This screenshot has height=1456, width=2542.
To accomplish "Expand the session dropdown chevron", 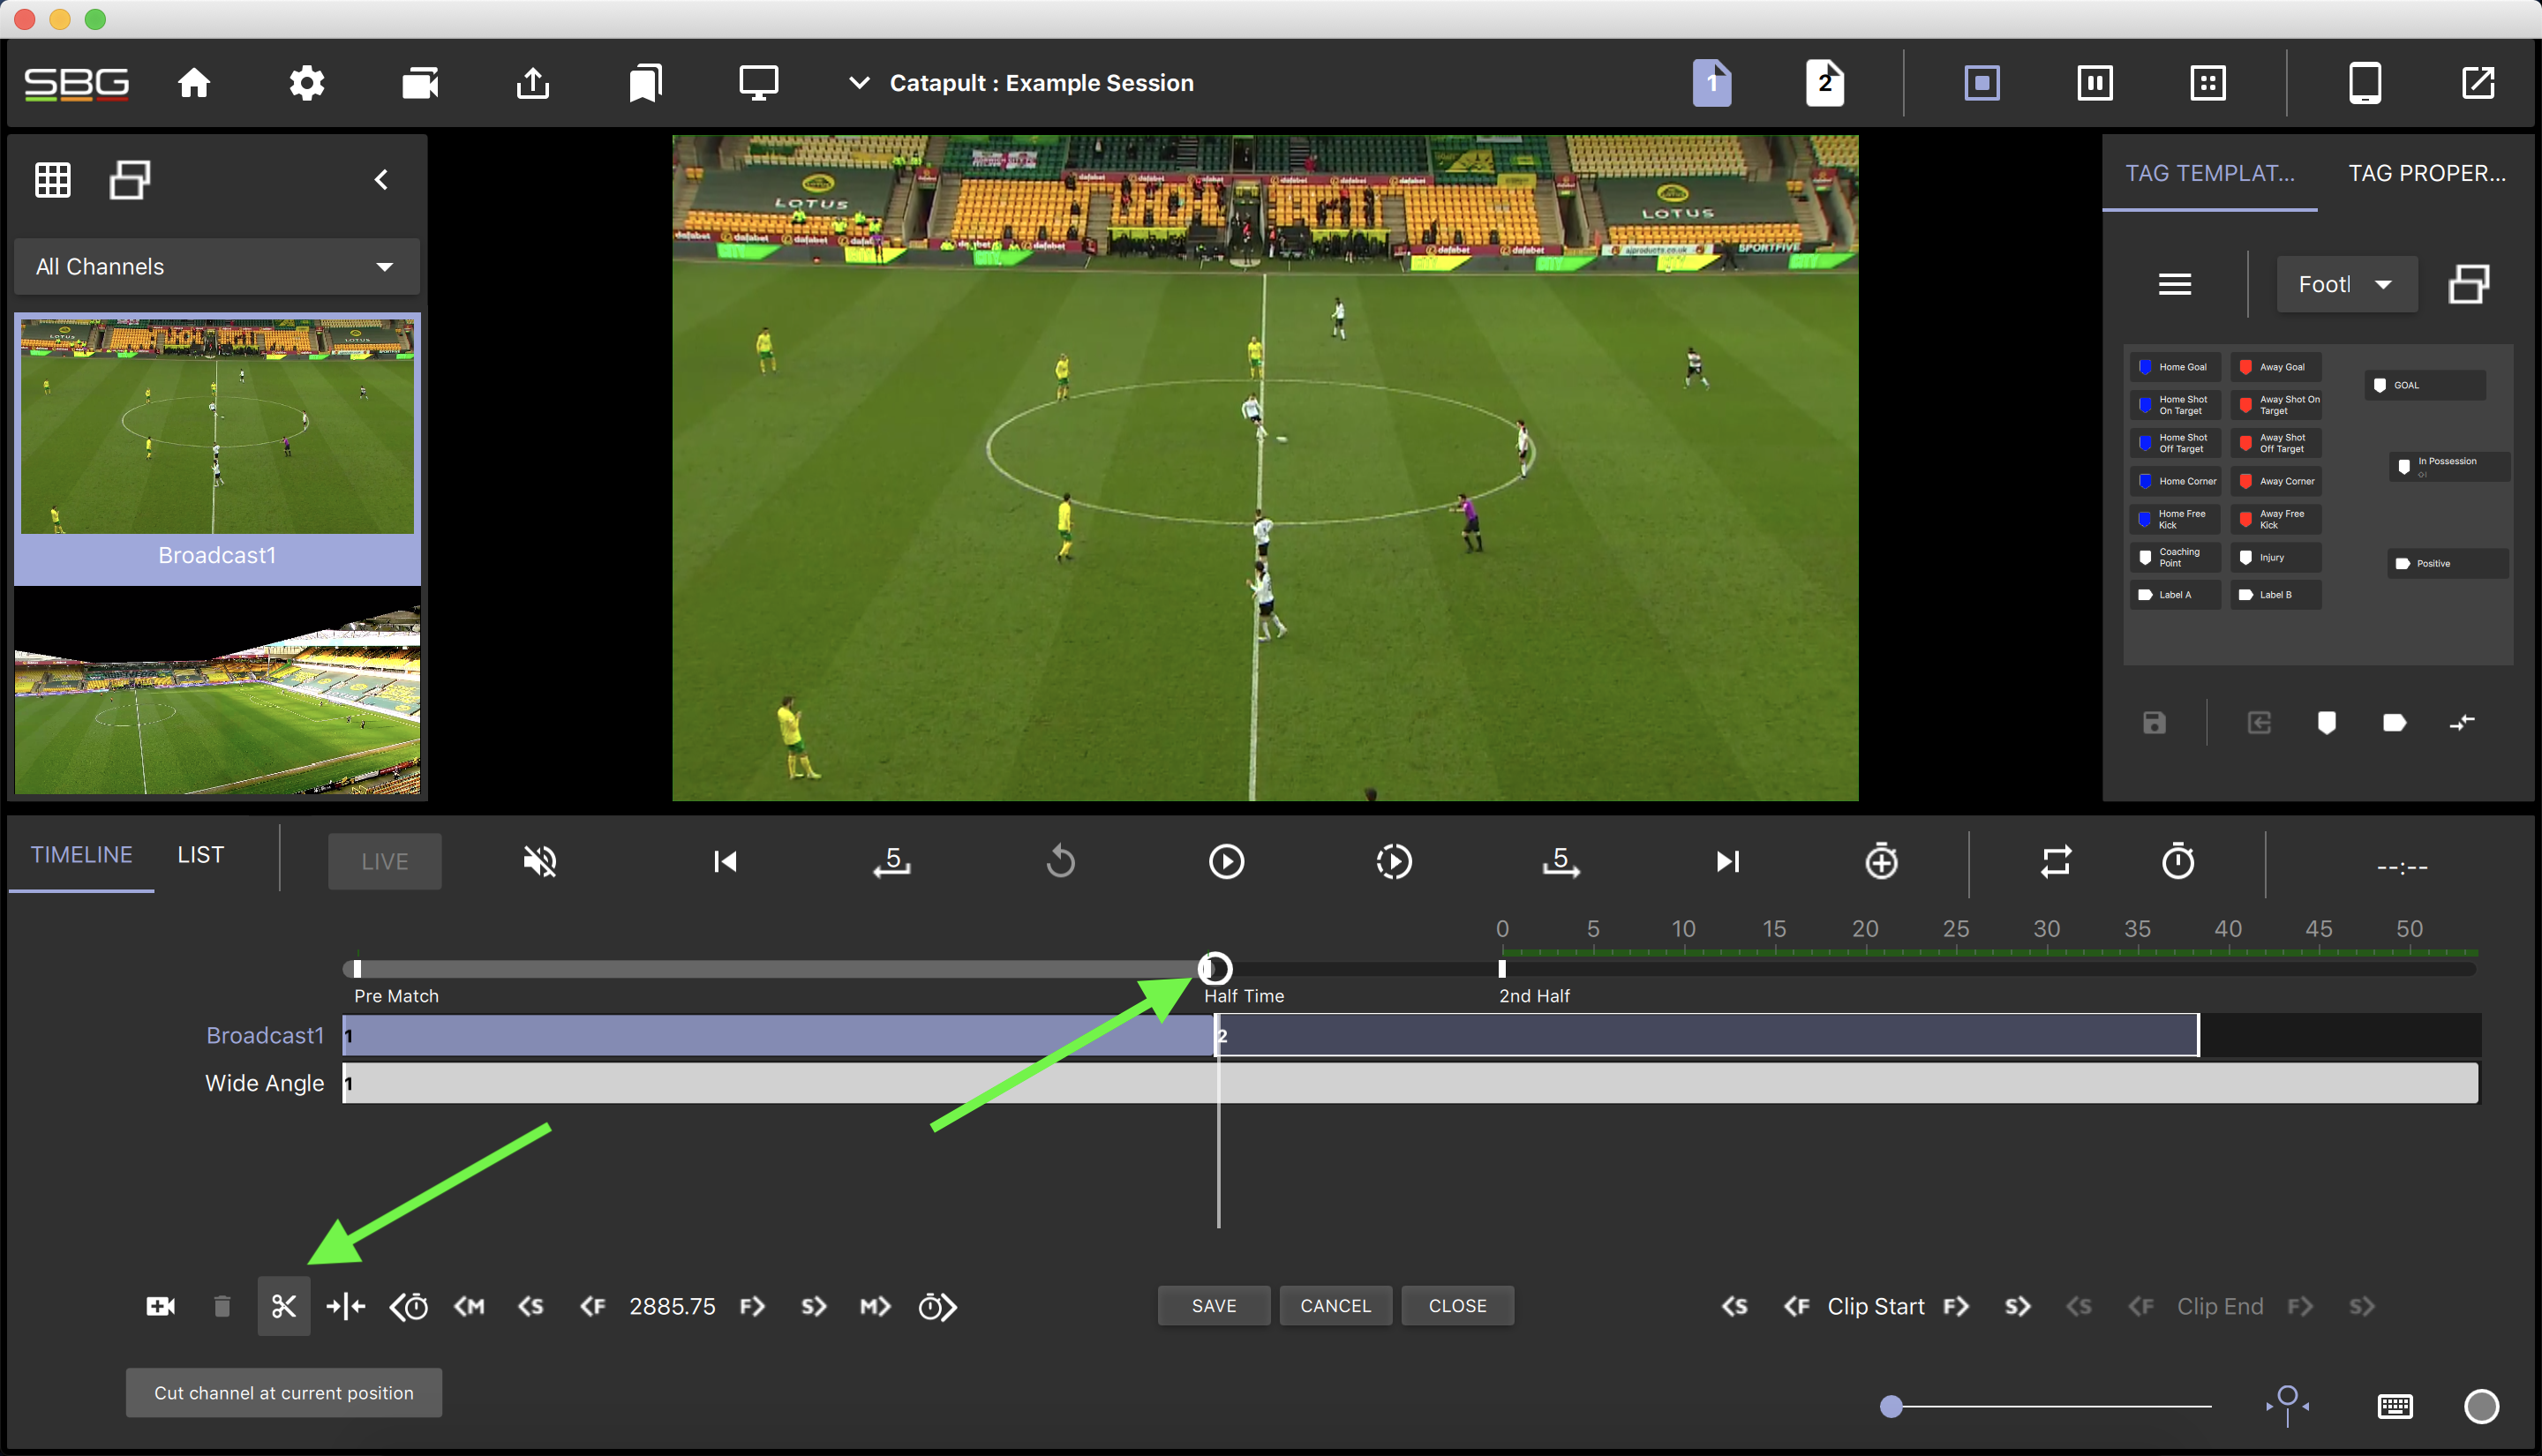I will [x=859, y=82].
